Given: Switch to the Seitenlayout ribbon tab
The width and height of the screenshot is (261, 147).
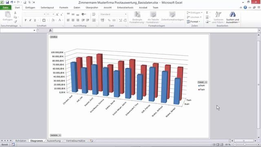Looking at the screenshot, I should pyautogui.click(x=47, y=7).
